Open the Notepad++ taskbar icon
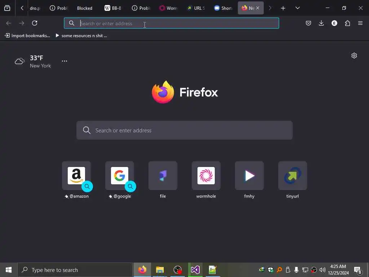The image size is (369, 277). pos(213,270)
